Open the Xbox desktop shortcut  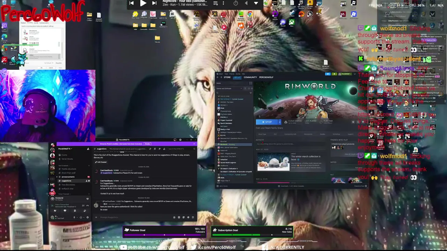[292, 22]
